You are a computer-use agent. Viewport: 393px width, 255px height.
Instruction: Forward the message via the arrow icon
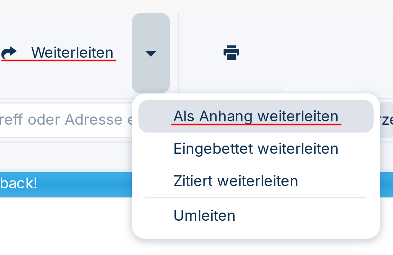[x=9, y=52]
